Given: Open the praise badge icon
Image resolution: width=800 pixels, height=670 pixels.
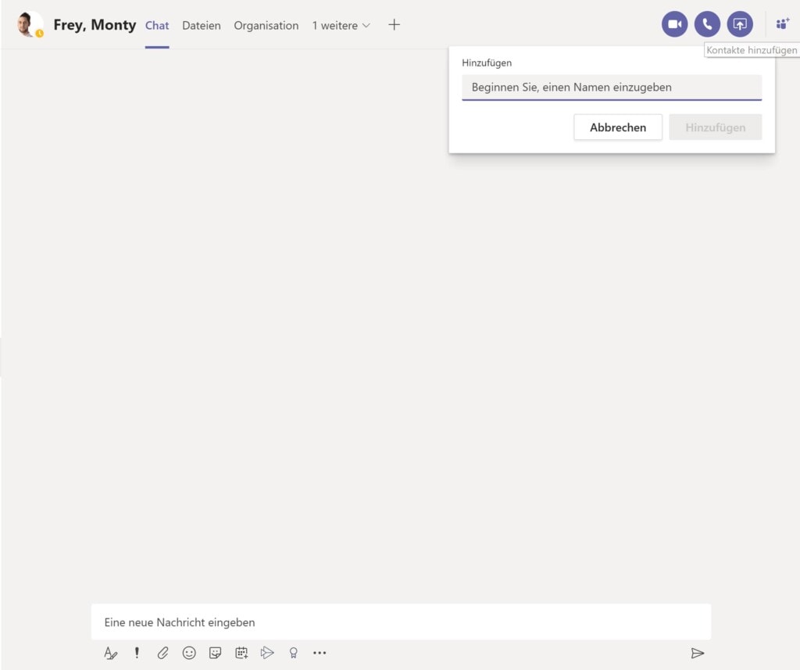Looking at the screenshot, I should (x=294, y=653).
